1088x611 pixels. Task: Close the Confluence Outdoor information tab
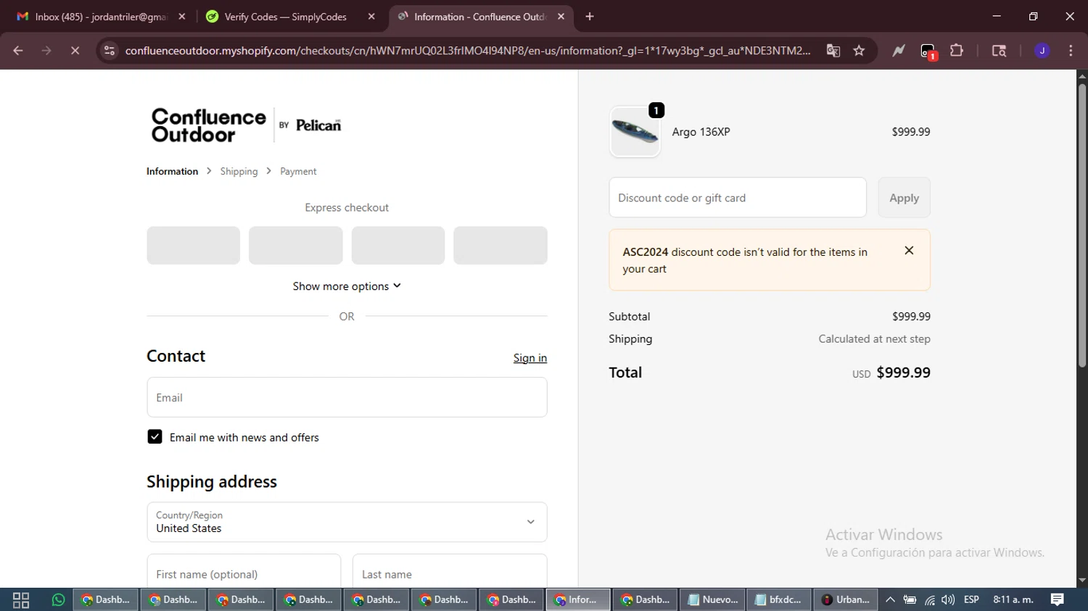pyautogui.click(x=561, y=17)
